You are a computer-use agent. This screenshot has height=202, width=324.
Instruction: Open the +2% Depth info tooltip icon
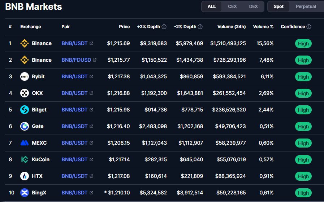coord(164,27)
